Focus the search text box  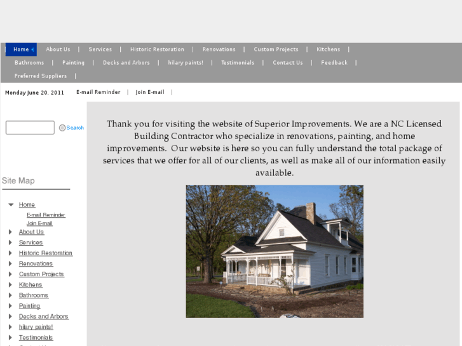30,128
